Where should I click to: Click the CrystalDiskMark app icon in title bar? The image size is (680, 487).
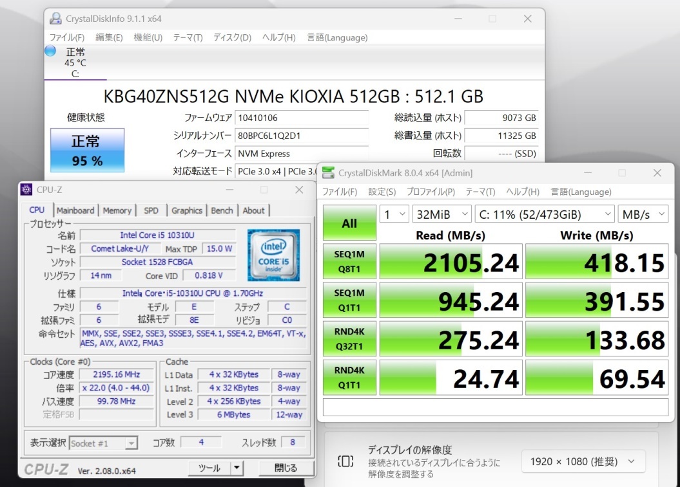click(x=328, y=172)
